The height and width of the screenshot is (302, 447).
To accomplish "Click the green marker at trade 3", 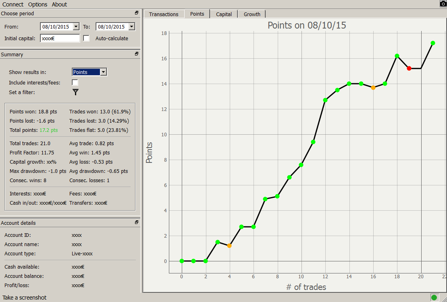I will point(218,242).
